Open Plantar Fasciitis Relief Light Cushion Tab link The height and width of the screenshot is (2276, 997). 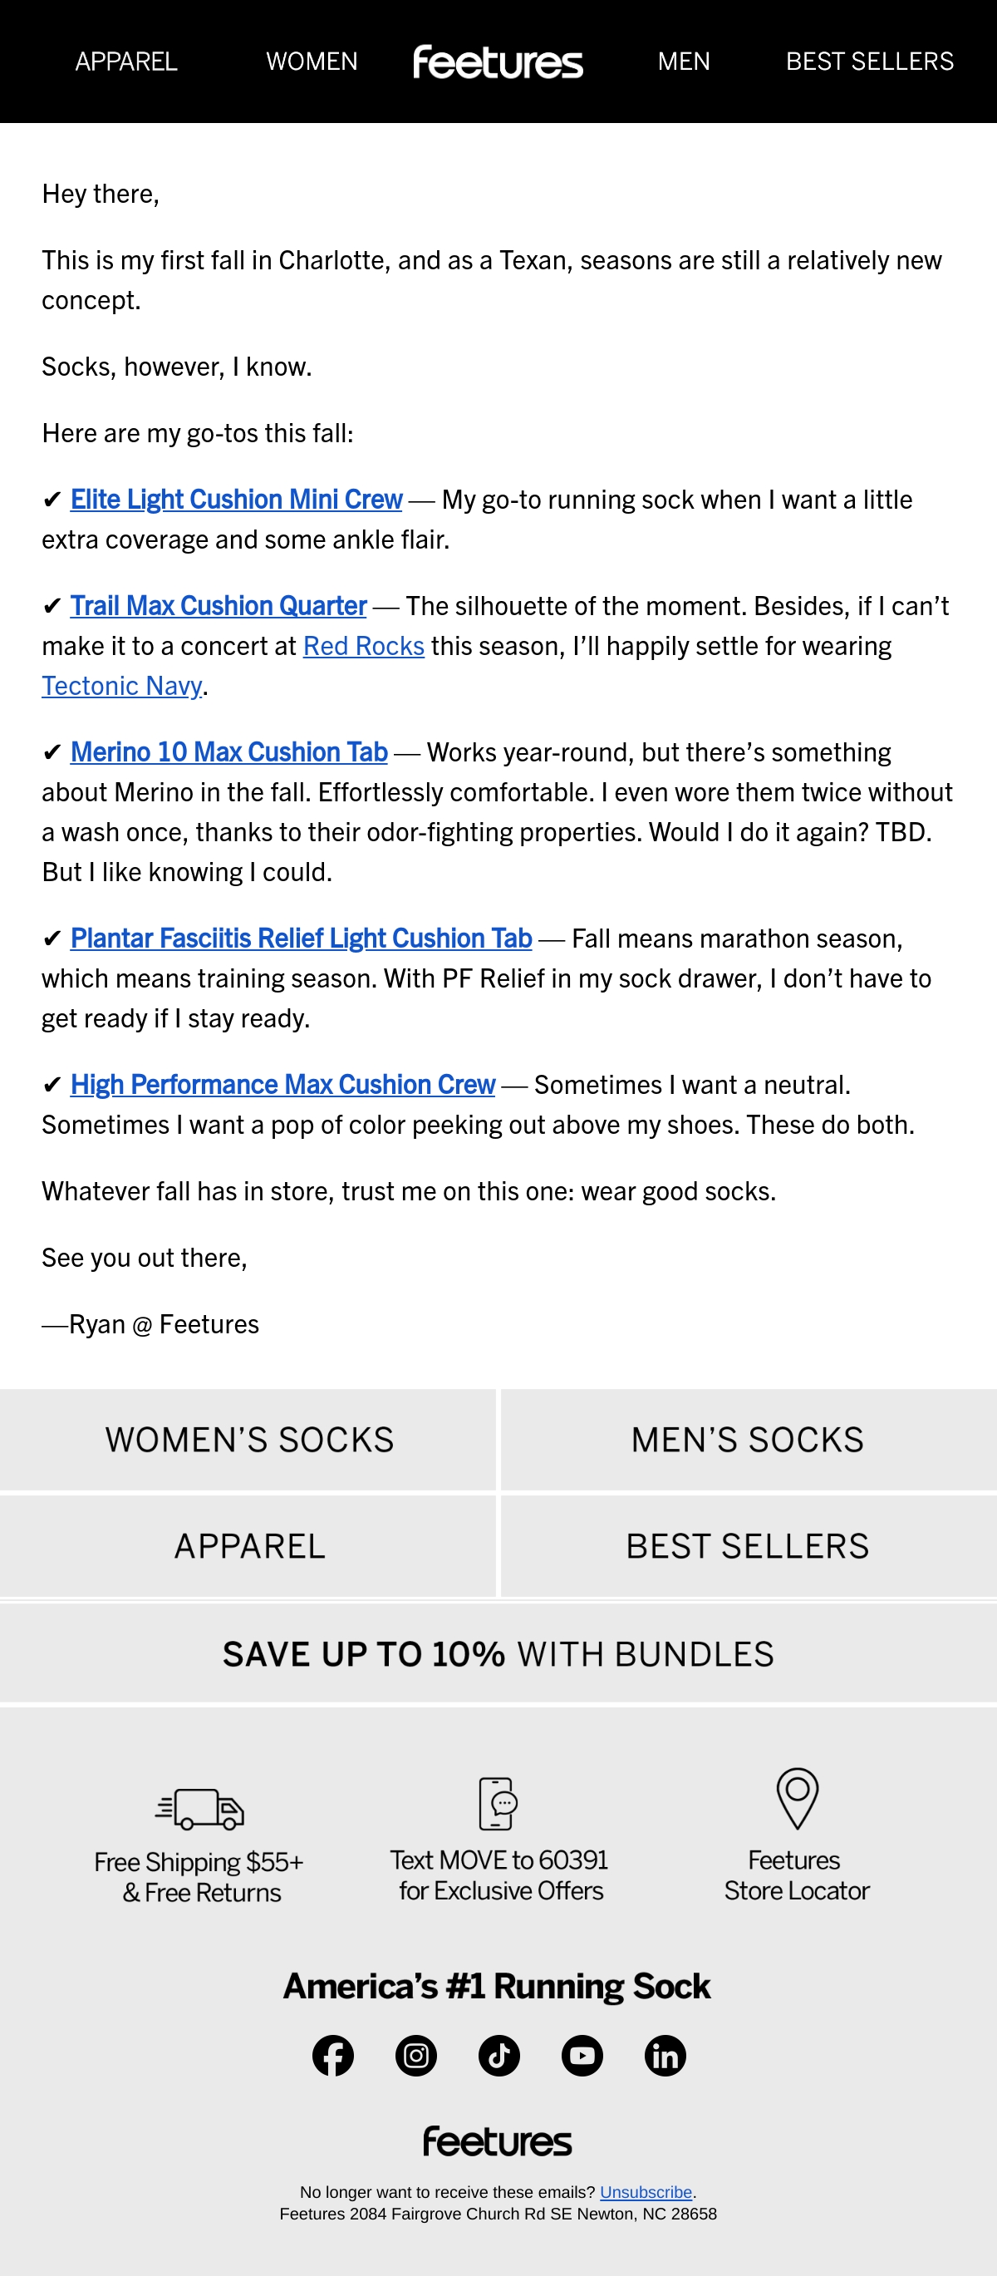tap(301, 939)
